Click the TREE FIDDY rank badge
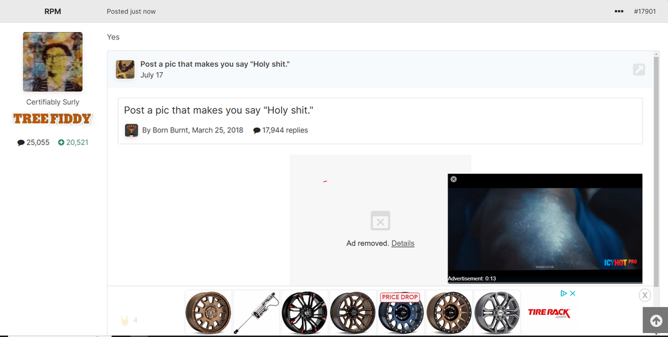This screenshot has height=337, width=668. [53, 119]
